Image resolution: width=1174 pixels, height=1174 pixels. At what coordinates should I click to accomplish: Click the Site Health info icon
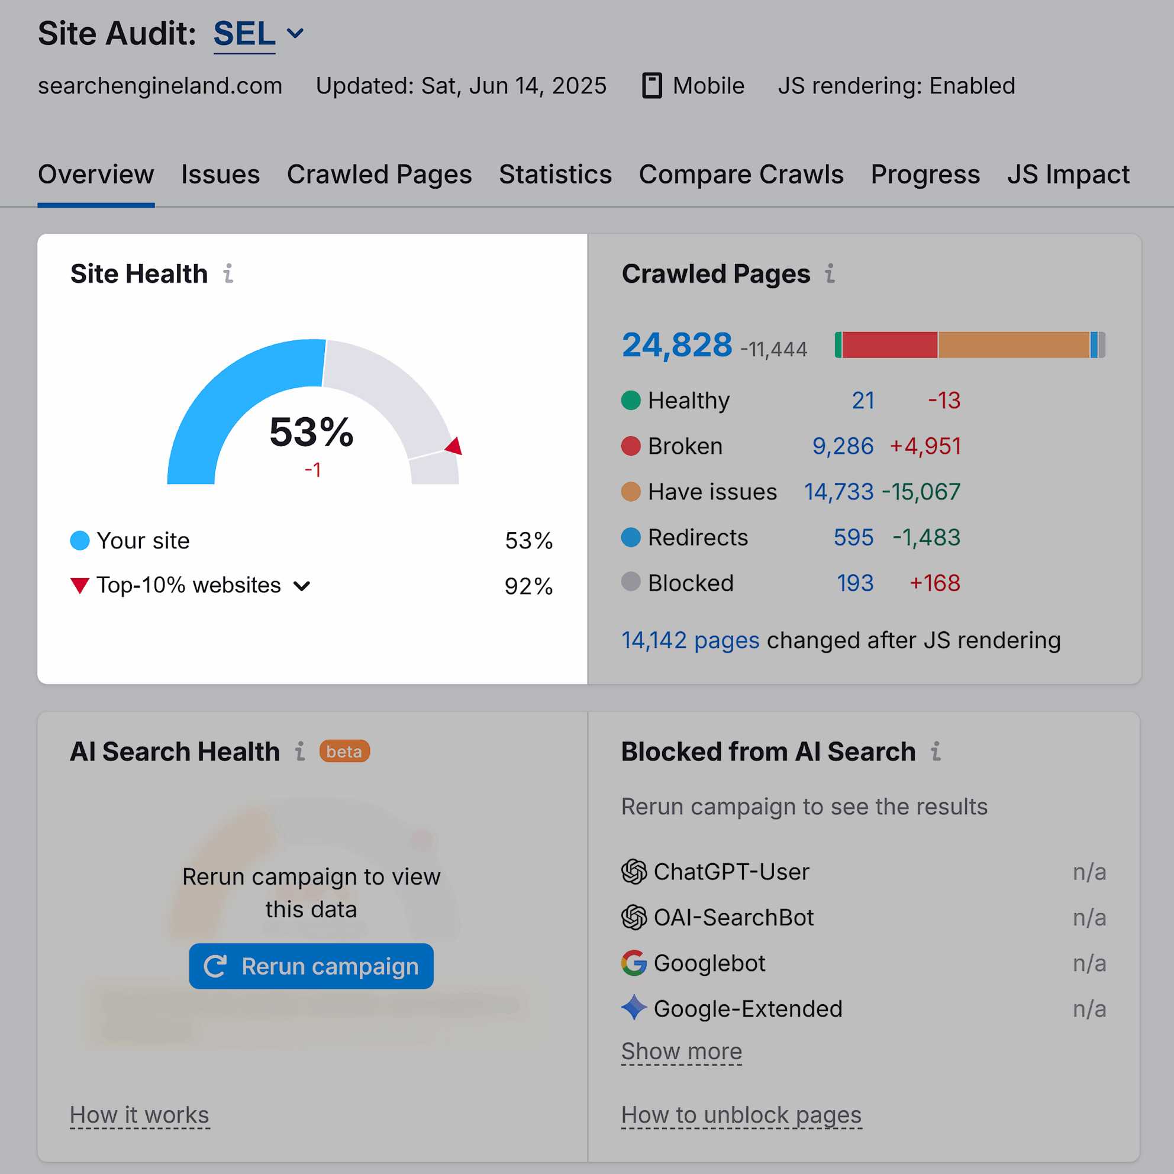(228, 274)
